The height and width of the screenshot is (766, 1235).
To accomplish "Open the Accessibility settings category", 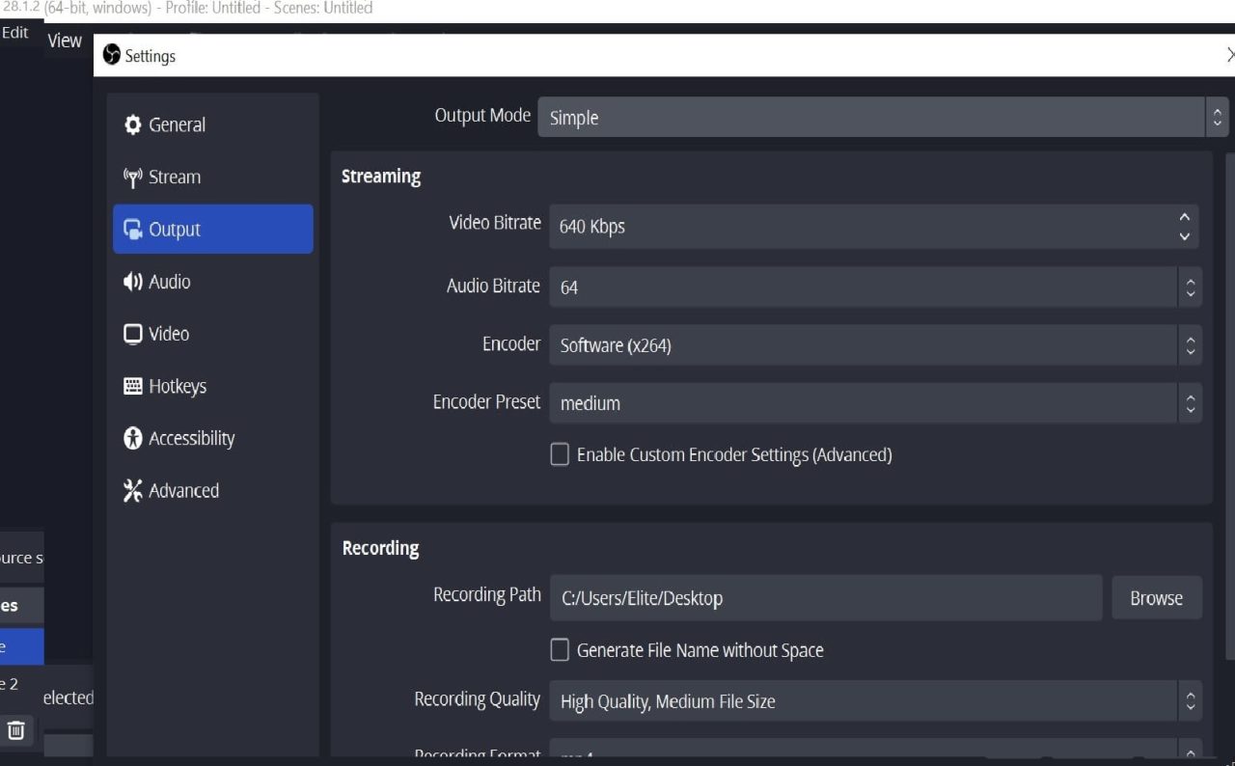I will coord(212,438).
